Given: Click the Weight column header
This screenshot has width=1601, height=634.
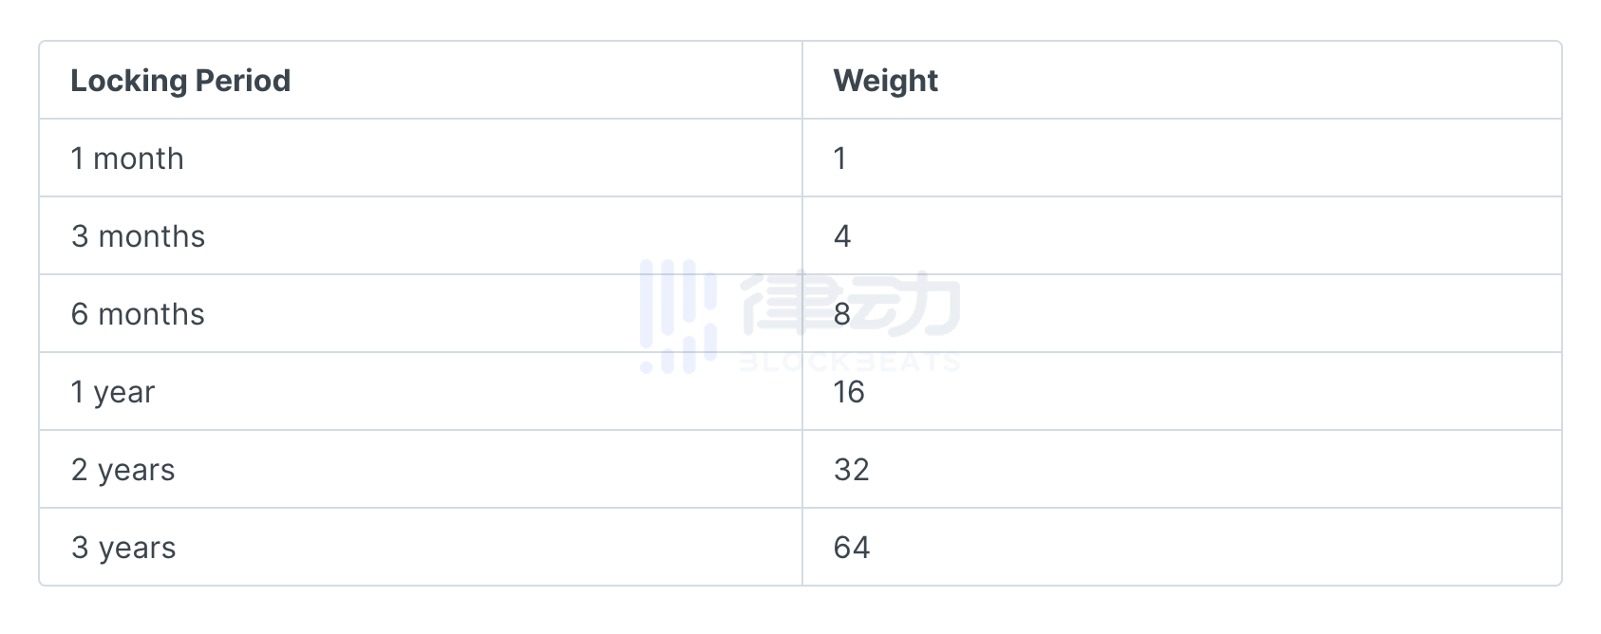Looking at the screenshot, I should pos(885,81).
